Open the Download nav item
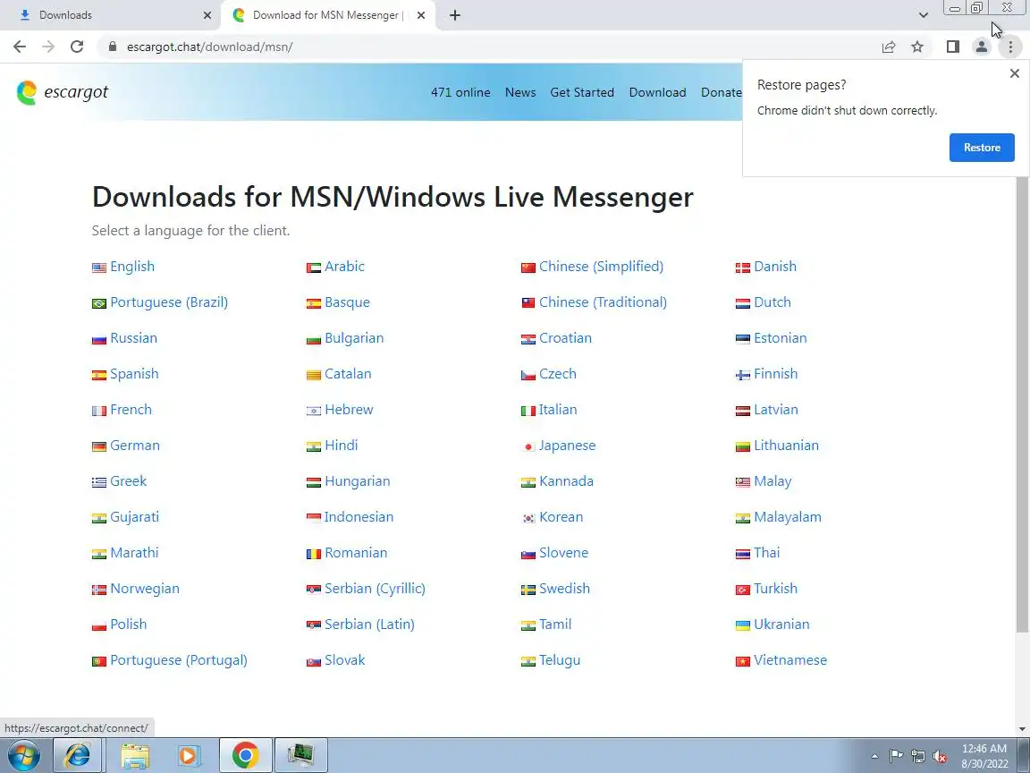1030x773 pixels. pyautogui.click(x=657, y=93)
